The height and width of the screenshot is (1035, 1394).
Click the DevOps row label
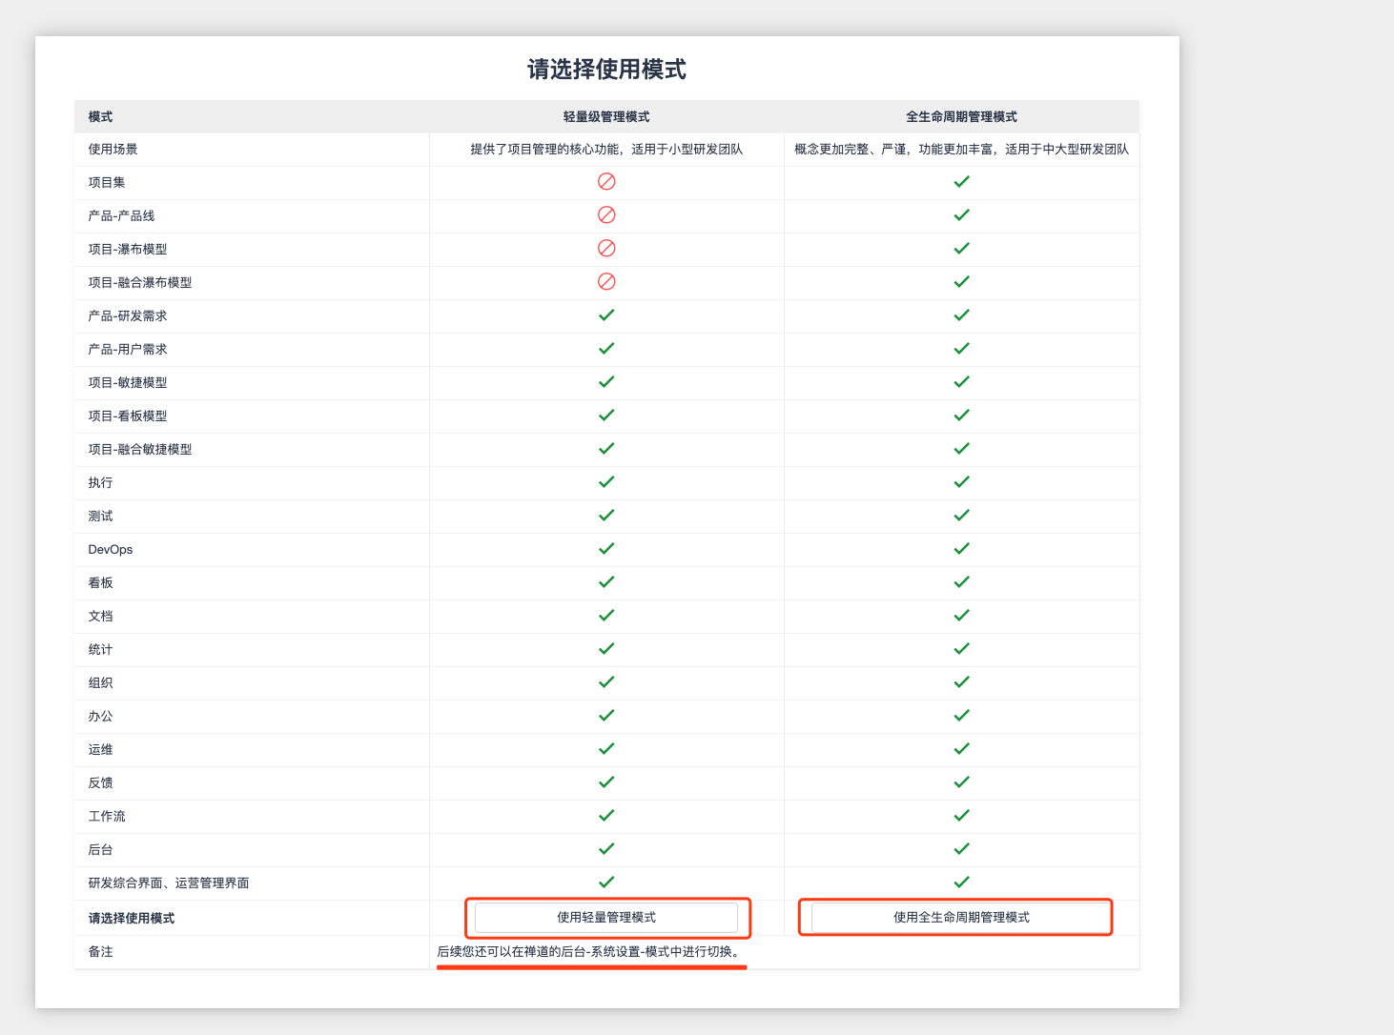point(111,549)
